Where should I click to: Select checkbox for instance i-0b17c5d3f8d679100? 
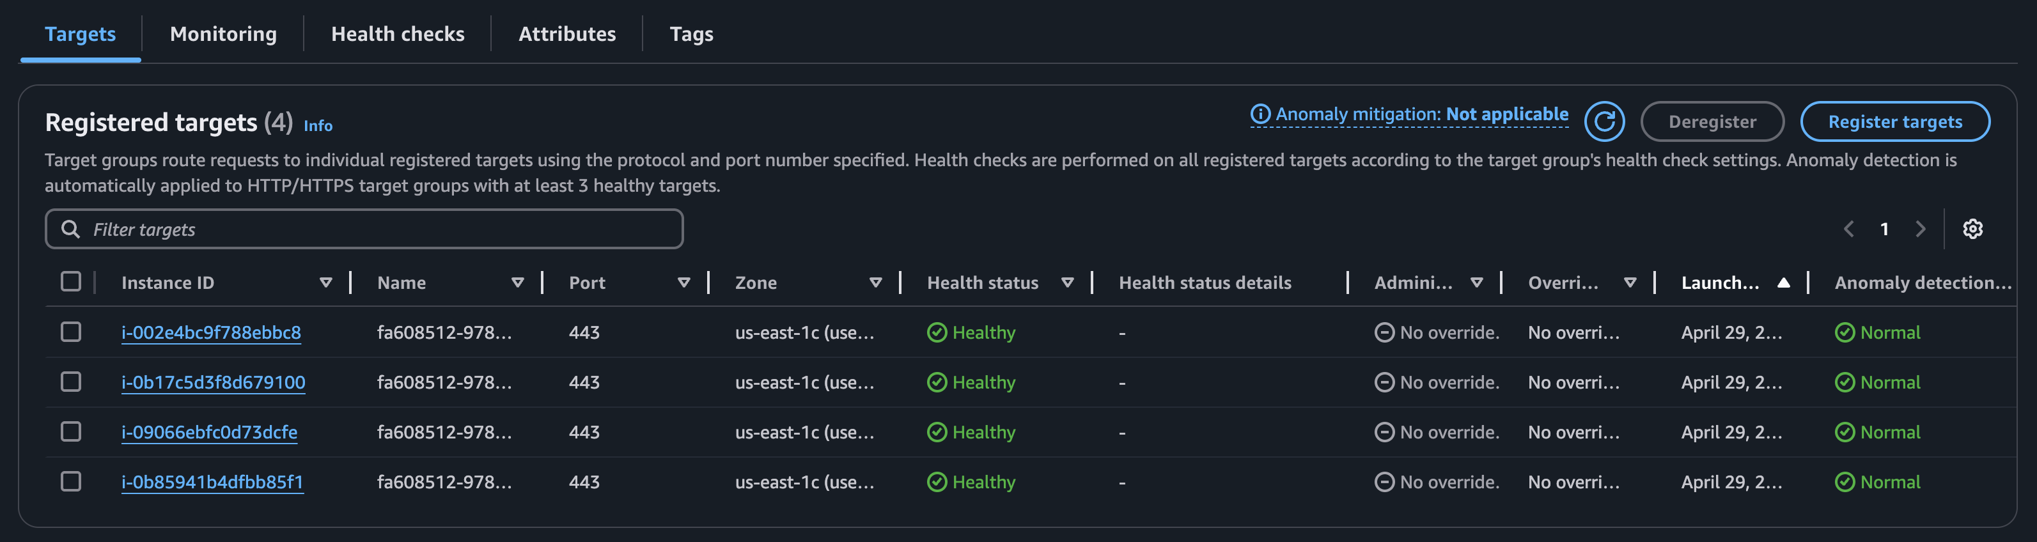[x=71, y=382]
